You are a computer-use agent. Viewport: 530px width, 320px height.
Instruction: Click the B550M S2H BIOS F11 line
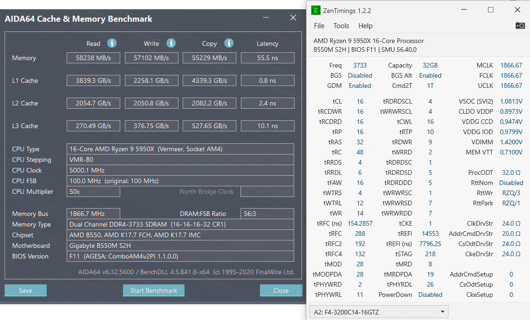click(365, 49)
